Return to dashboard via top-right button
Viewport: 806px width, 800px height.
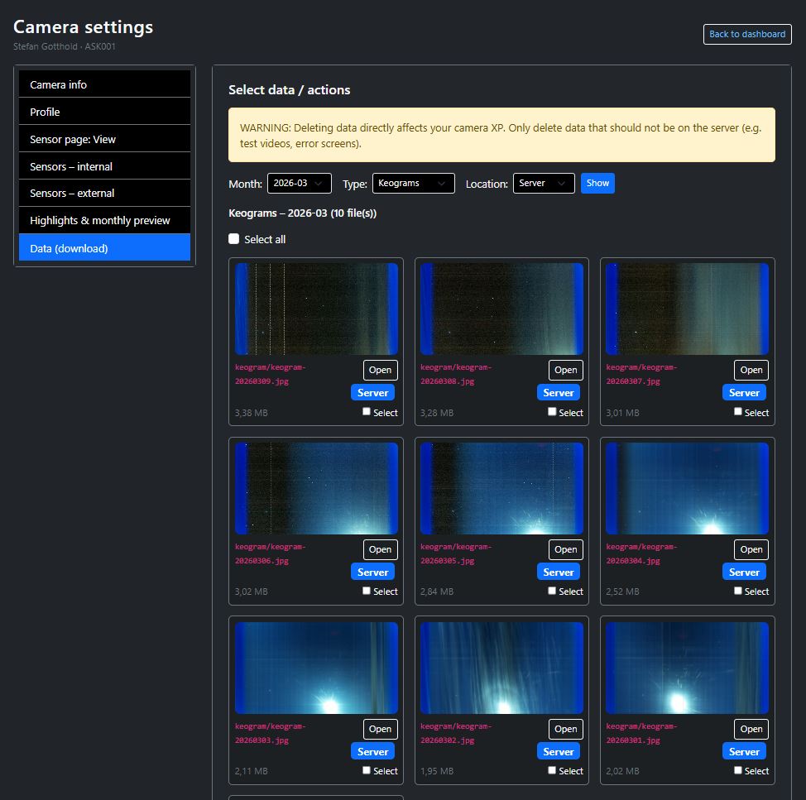[x=746, y=34]
